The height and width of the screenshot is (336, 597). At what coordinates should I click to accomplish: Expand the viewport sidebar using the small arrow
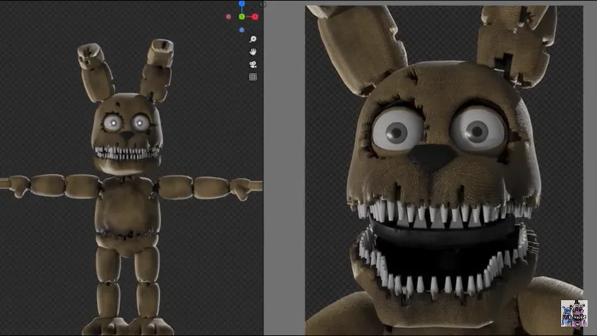262,5
